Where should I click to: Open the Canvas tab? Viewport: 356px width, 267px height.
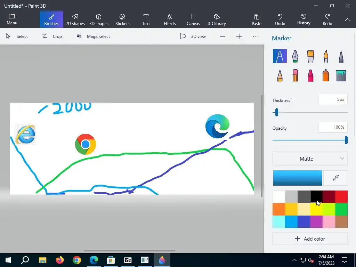193,19
